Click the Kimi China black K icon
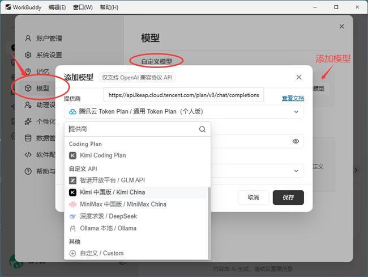The image size is (368, 277). (x=72, y=192)
